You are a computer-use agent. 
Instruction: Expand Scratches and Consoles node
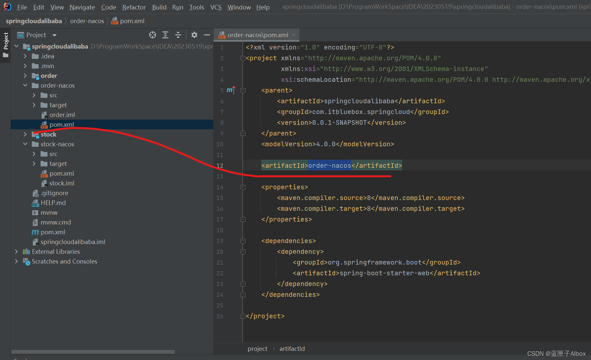[16, 261]
